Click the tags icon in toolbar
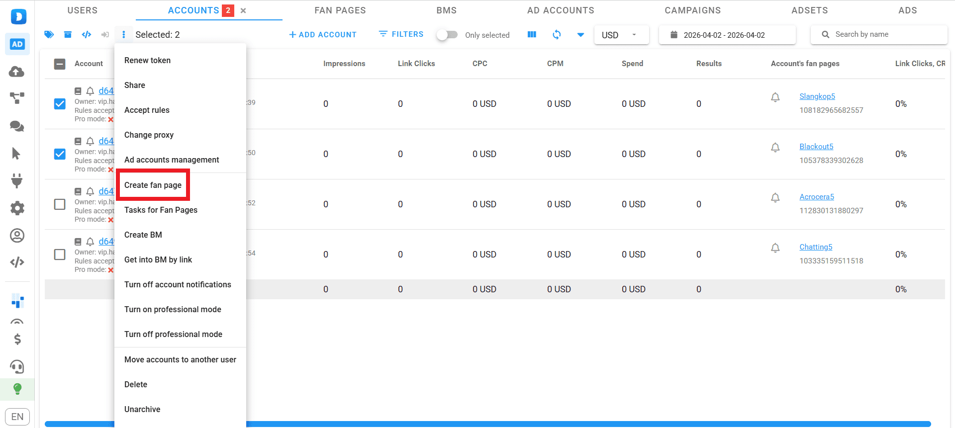The image size is (955, 428). (x=49, y=34)
